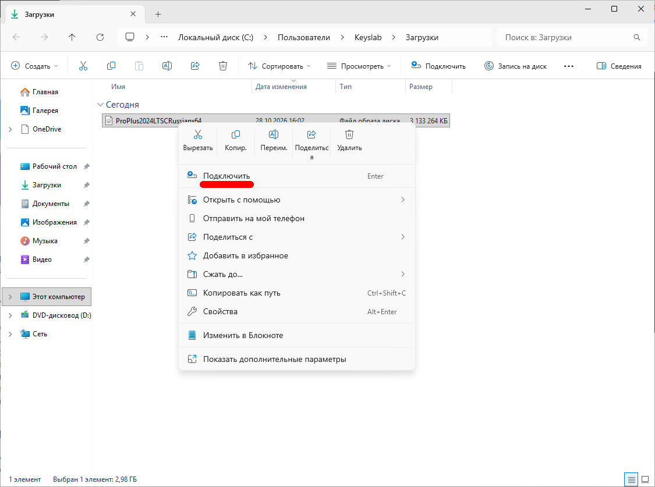Sort by the Размер column header
Viewport: 655px width, 487px height.
[429, 87]
